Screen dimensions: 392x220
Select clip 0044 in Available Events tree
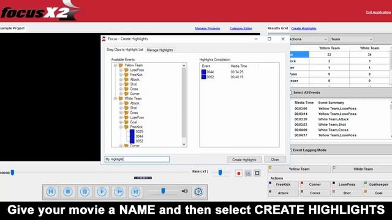pyautogui.click(x=137, y=136)
